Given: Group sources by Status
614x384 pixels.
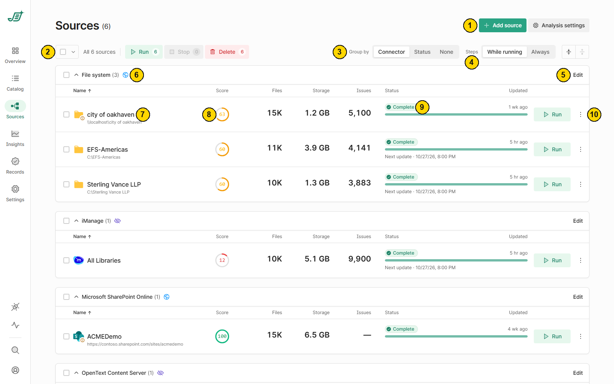Looking at the screenshot, I should point(422,52).
